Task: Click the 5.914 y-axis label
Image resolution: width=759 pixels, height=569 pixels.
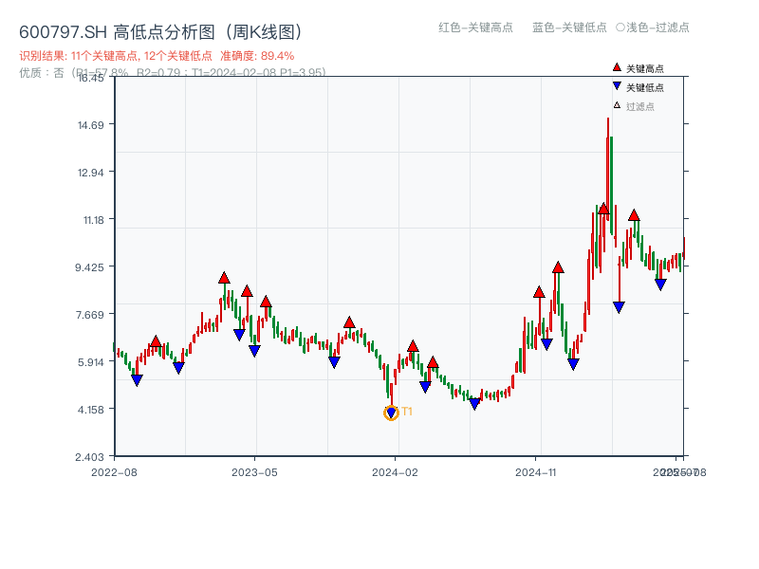Action: coord(89,362)
